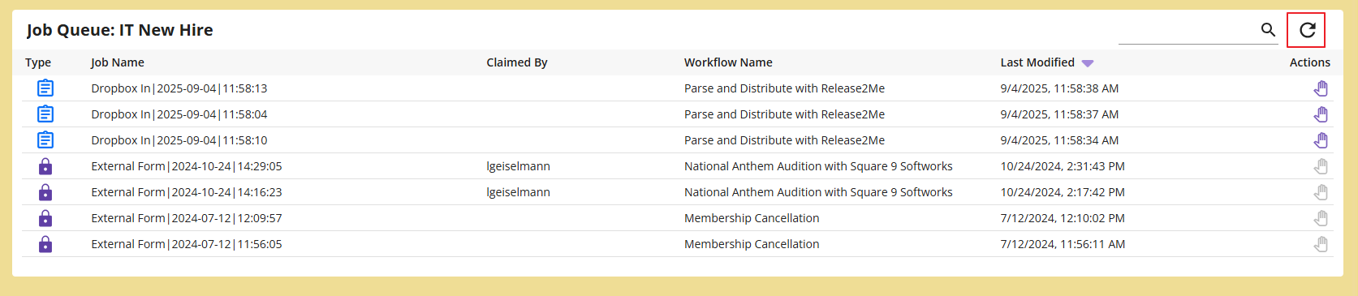1358x296 pixels.
Task: Refresh the job queue list
Action: [1307, 30]
